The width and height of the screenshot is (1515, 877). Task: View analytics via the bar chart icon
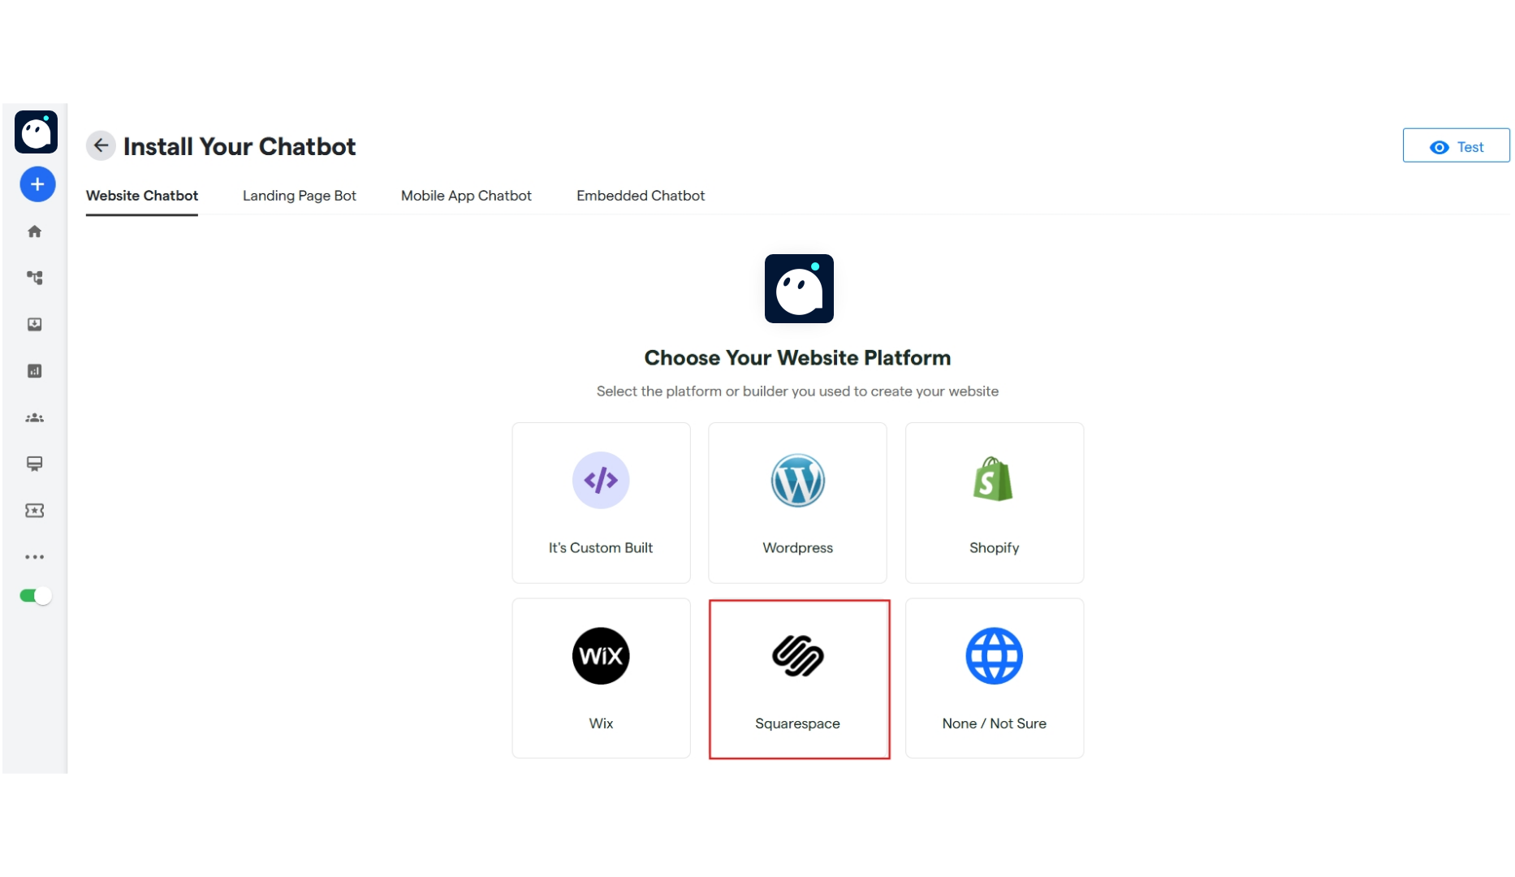34,370
